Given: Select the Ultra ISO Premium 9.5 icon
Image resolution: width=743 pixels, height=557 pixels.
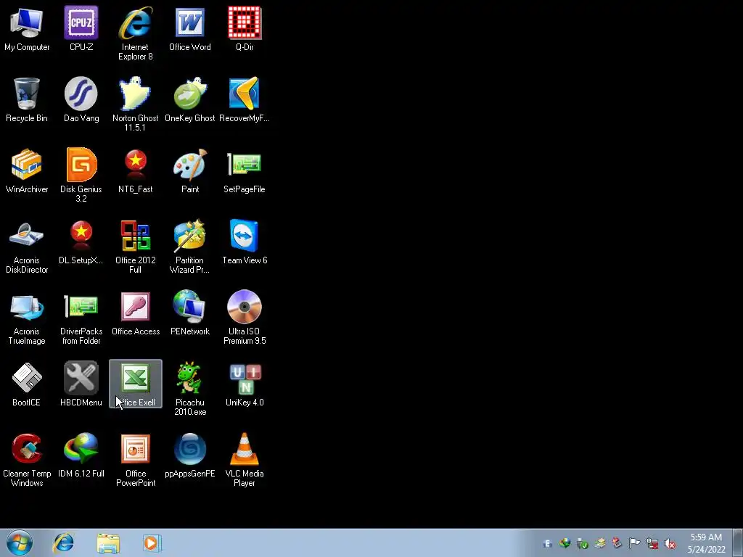Looking at the screenshot, I should coord(245,318).
